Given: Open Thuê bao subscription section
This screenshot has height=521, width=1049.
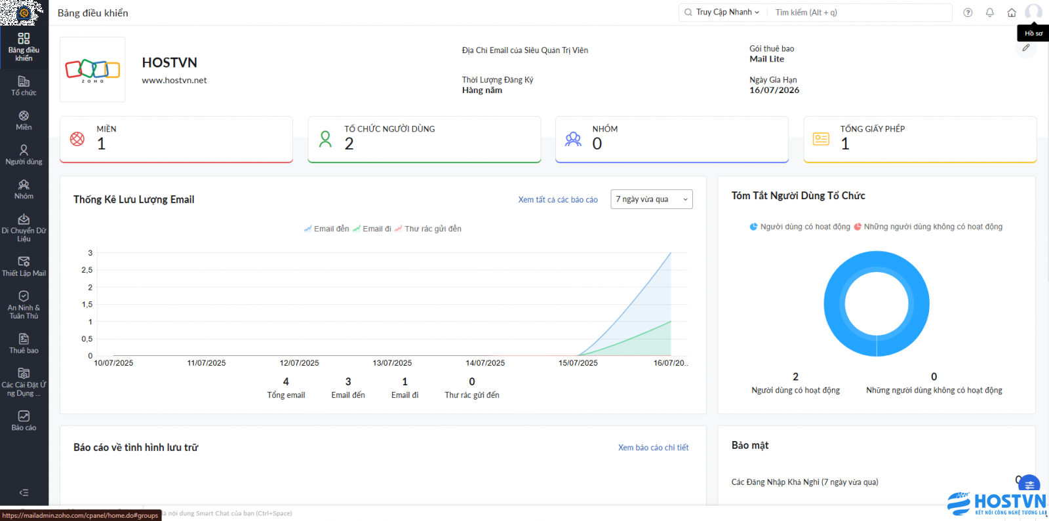Looking at the screenshot, I should click(24, 343).
